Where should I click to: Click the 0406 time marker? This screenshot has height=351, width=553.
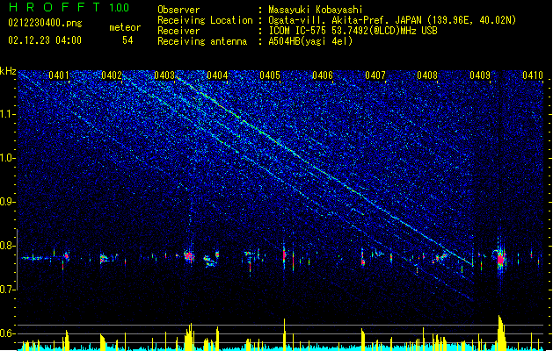click(323, 75)
